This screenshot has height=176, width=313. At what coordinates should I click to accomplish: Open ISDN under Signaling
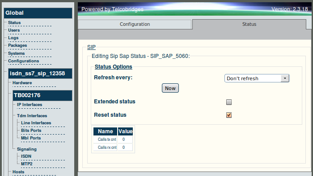point(26,156)
